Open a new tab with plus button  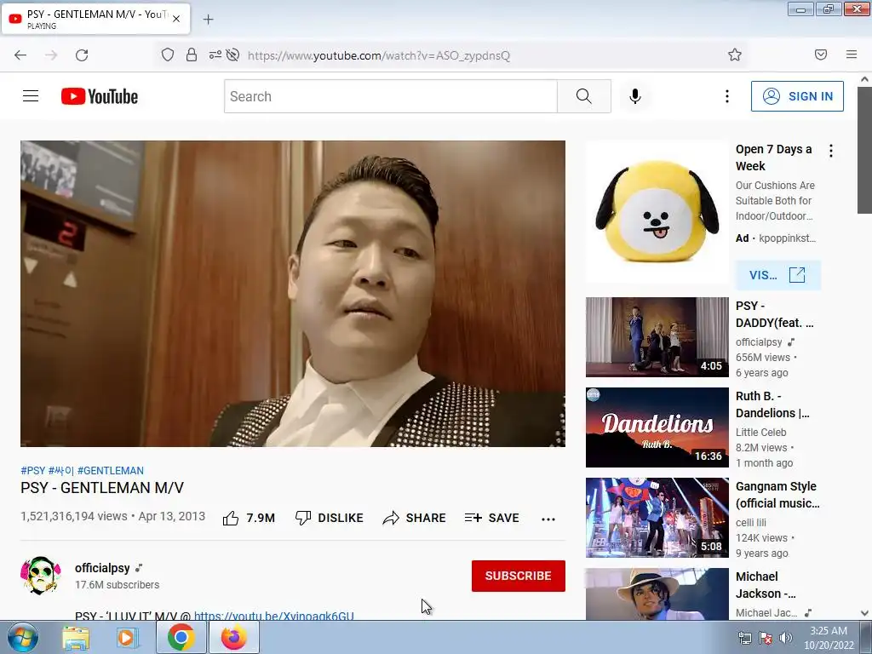[x=208, y=20]
